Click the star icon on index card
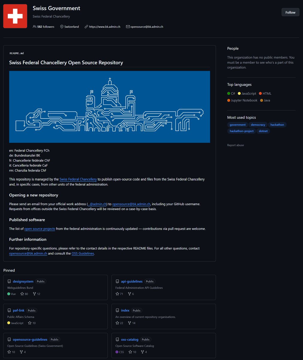303x360 pixels. [x=117, y=323]
